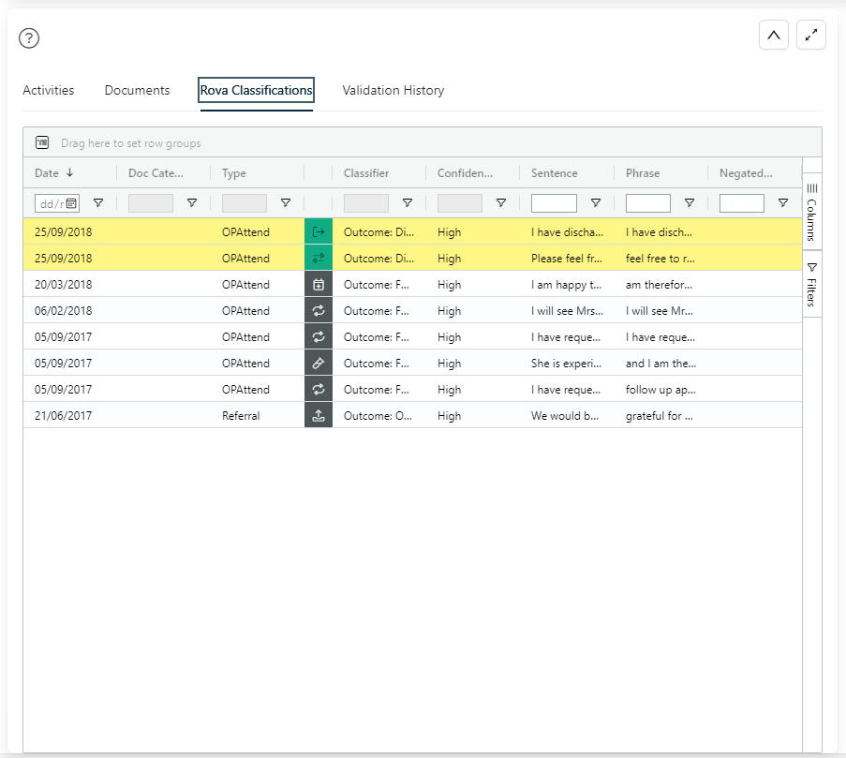Click the discharge icon in first yellow row
Image resolution: width=846 pixels, height=758 pixels.
(x=319, y=231)
